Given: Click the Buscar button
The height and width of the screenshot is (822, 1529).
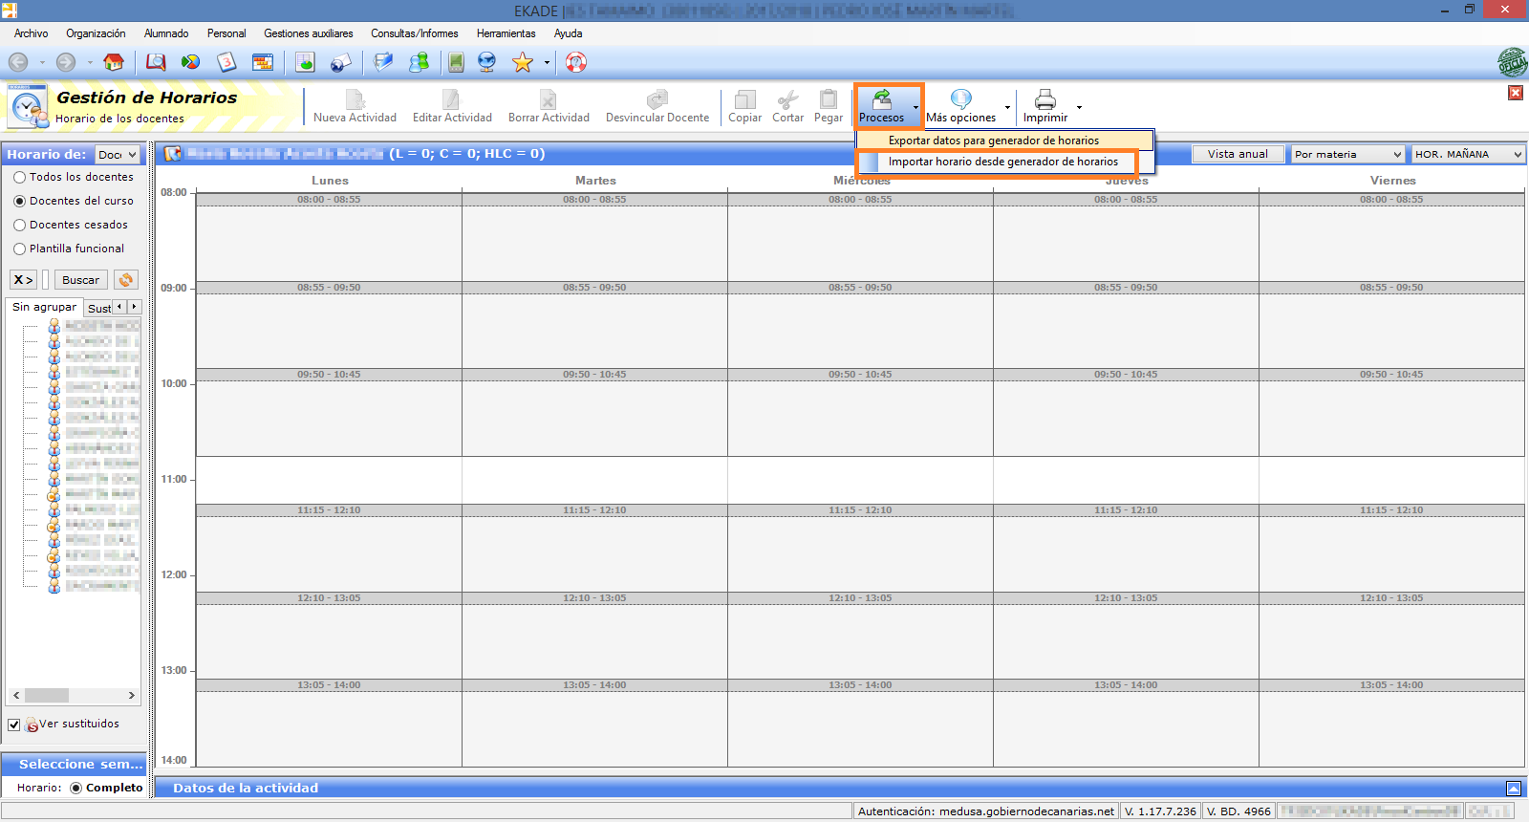Looking at the screenshot, I should click(81, 280).
